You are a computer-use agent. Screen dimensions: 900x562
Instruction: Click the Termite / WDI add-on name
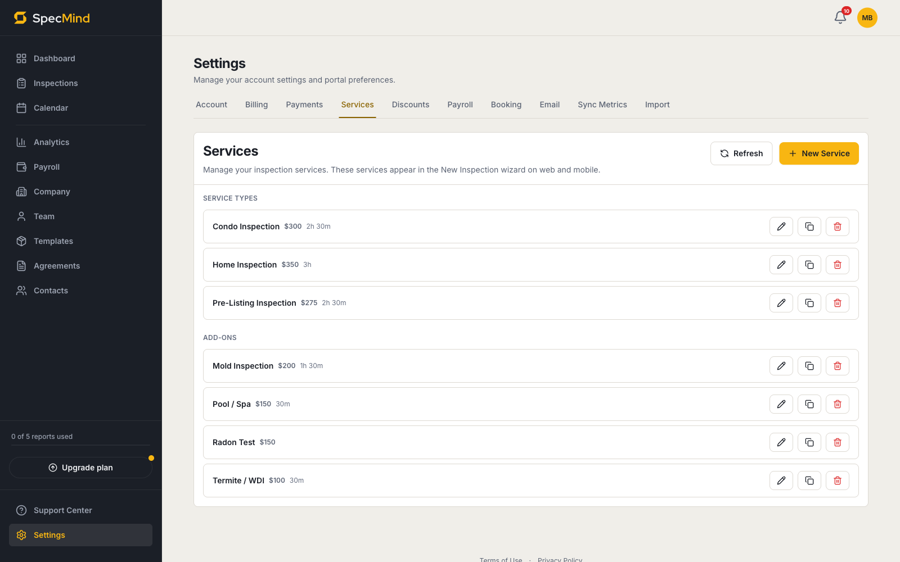pyautogui.click(x=238, y=481)
